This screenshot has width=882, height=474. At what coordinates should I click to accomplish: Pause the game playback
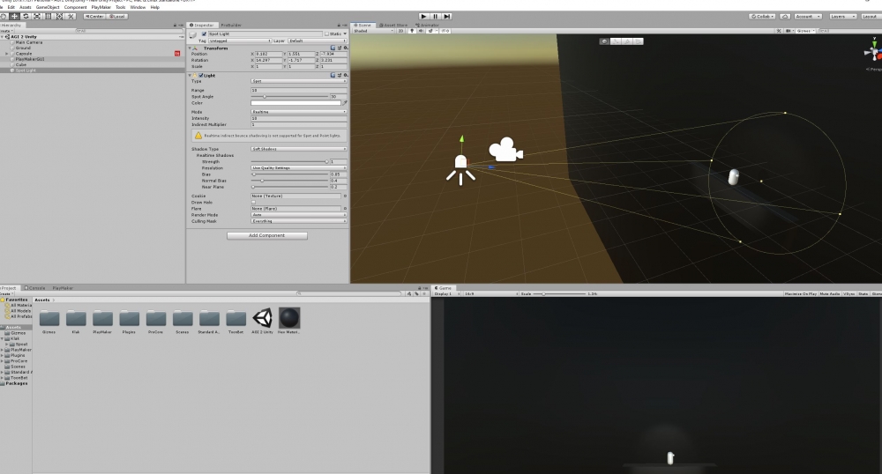coord(436,16)
